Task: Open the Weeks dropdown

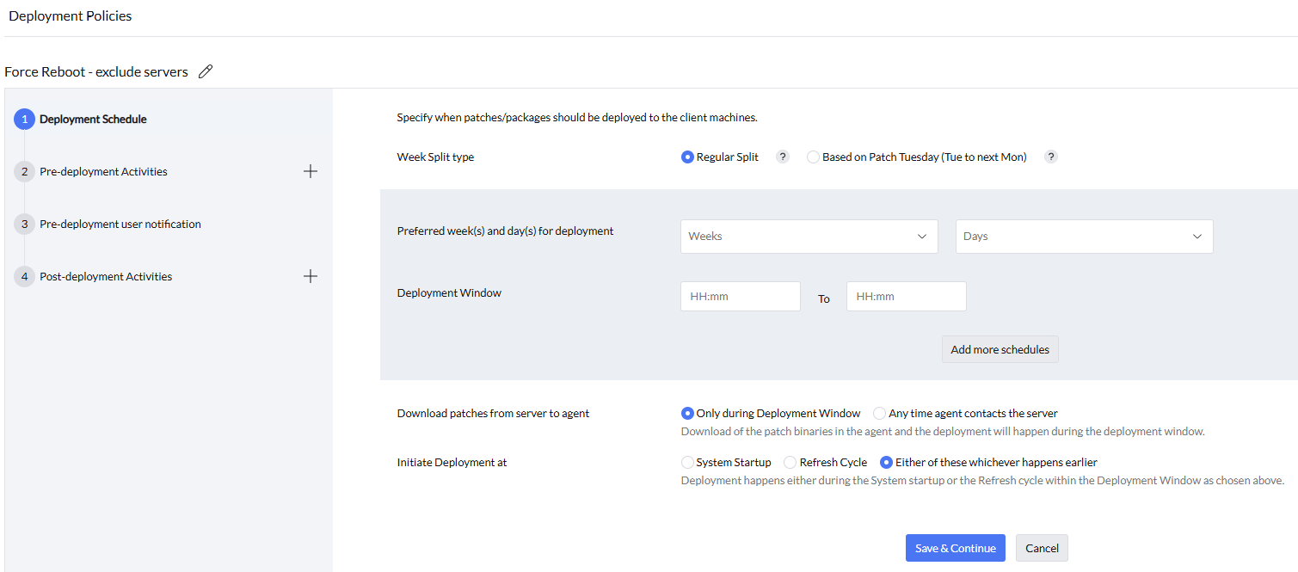Action: click(809, 237)
